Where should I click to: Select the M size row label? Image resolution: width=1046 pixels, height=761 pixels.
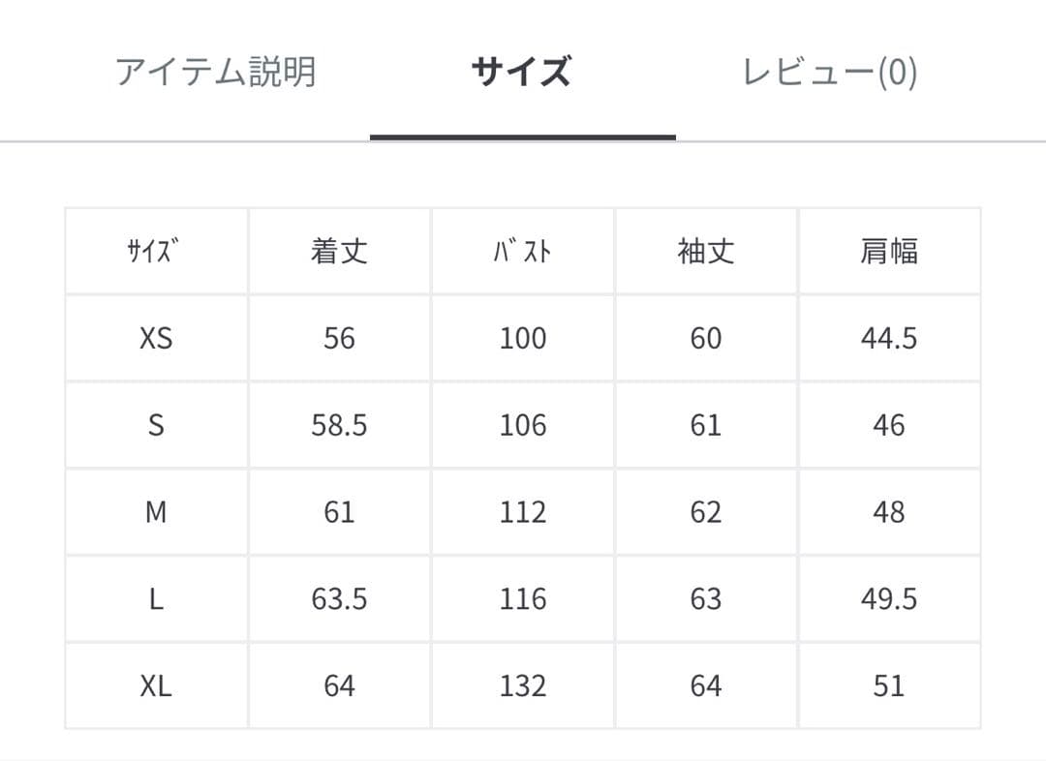click(x=155, y=511)
